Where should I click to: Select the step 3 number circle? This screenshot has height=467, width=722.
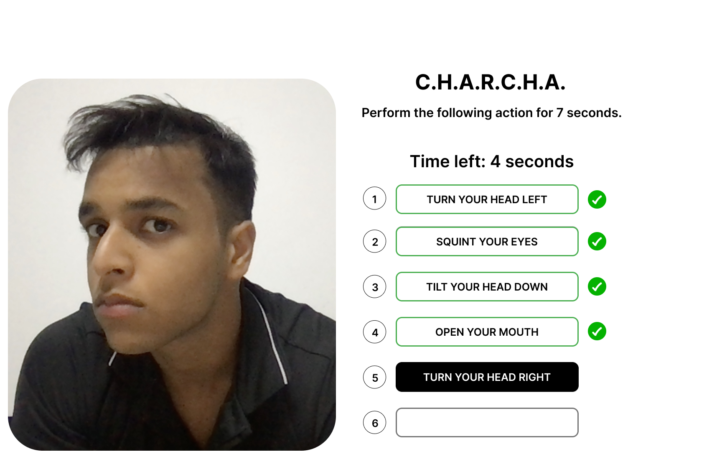point(374,287)
